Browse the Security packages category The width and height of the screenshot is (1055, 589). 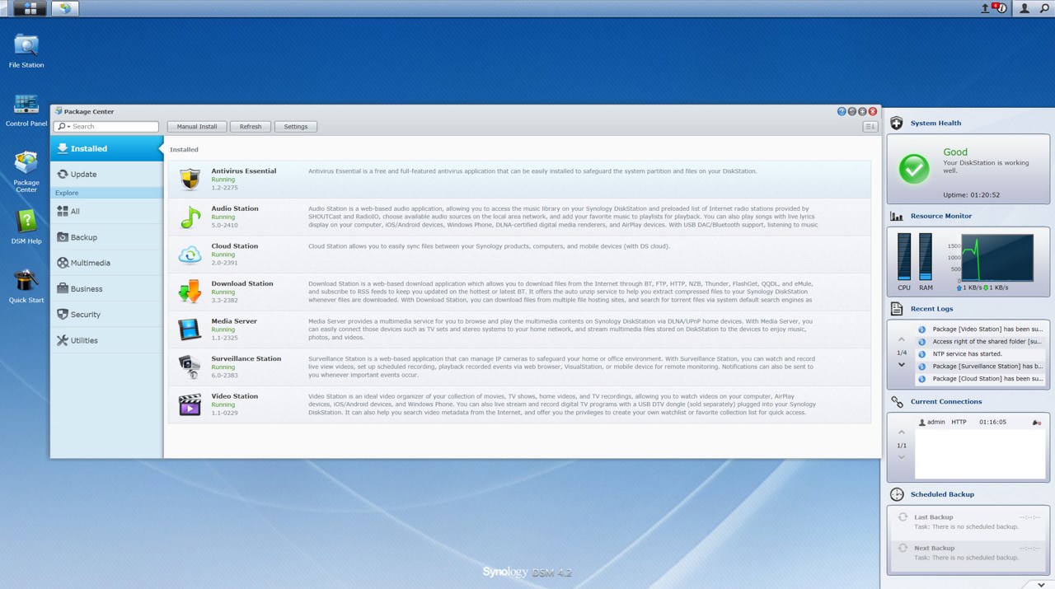point(106,315)
